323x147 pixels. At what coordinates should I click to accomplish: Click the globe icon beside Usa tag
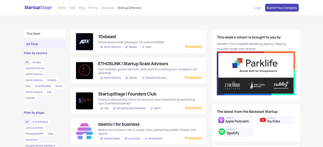coord(102,108)
